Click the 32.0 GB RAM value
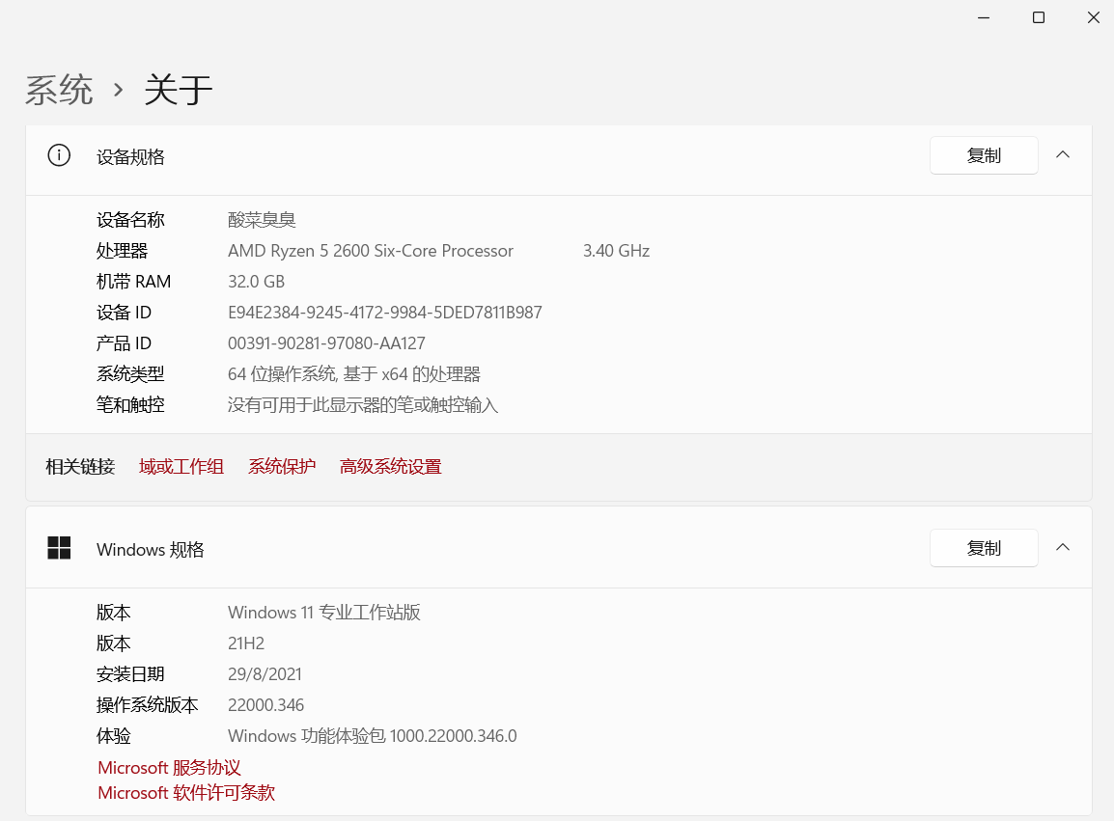Viewport: 1114px width, 821px height. 256,282
